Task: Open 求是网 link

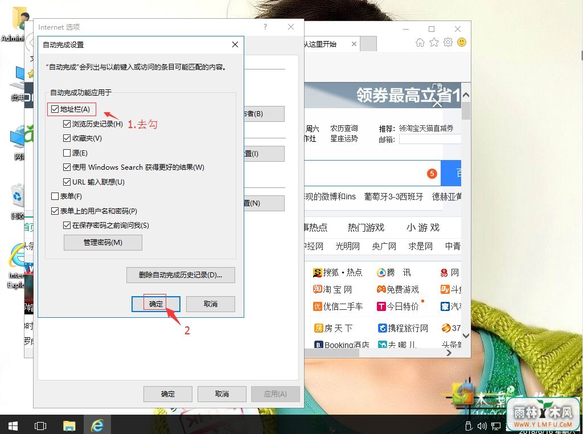Action: (x=421, y=246)
